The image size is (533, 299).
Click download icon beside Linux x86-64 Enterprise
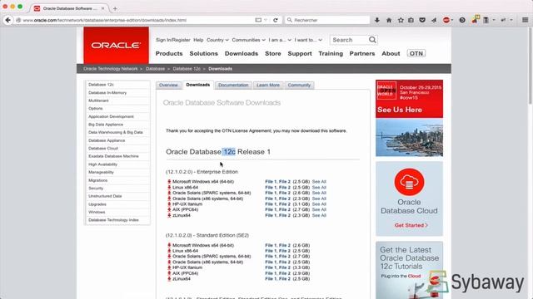tap(169, 188)
